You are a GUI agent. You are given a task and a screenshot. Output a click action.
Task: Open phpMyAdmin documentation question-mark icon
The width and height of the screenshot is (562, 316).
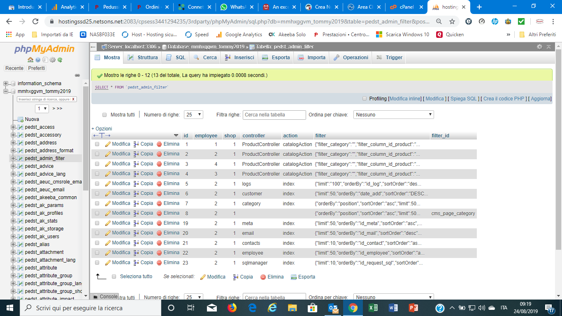(38, 60)
